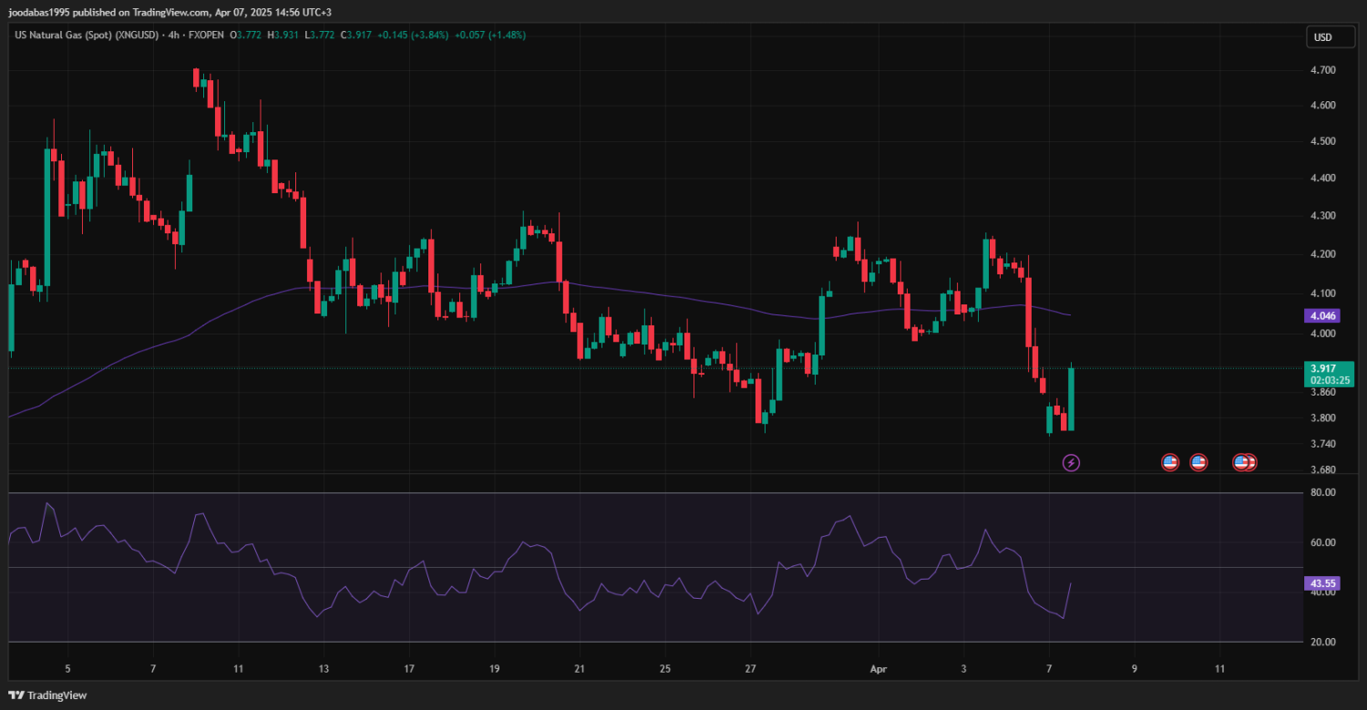Click the low value L3.772

(319, 36)
